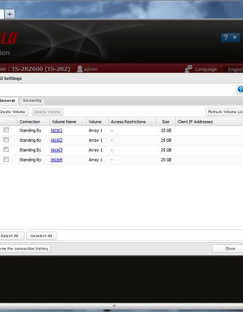This screenshot has width=243, height=312.
Task: Open the iscsi3 volume link
Action: pyautogui.click(x=57, y=150)
